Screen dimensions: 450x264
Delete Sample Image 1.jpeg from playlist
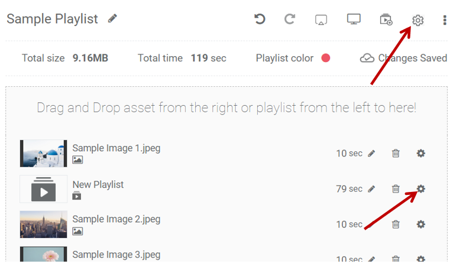(x=396, y=154)
